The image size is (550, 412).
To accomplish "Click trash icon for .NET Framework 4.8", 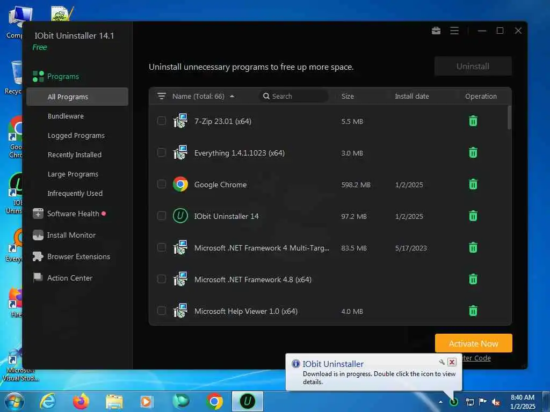I will 473,279.
